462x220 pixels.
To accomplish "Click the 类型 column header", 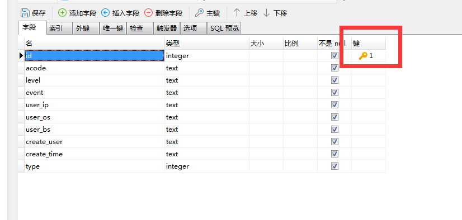I will (207, 44).
